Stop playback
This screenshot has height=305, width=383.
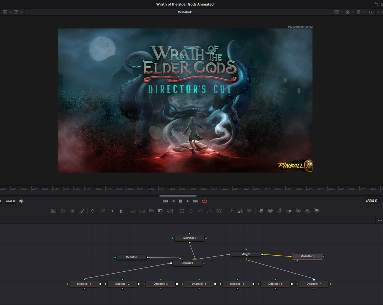180,201
